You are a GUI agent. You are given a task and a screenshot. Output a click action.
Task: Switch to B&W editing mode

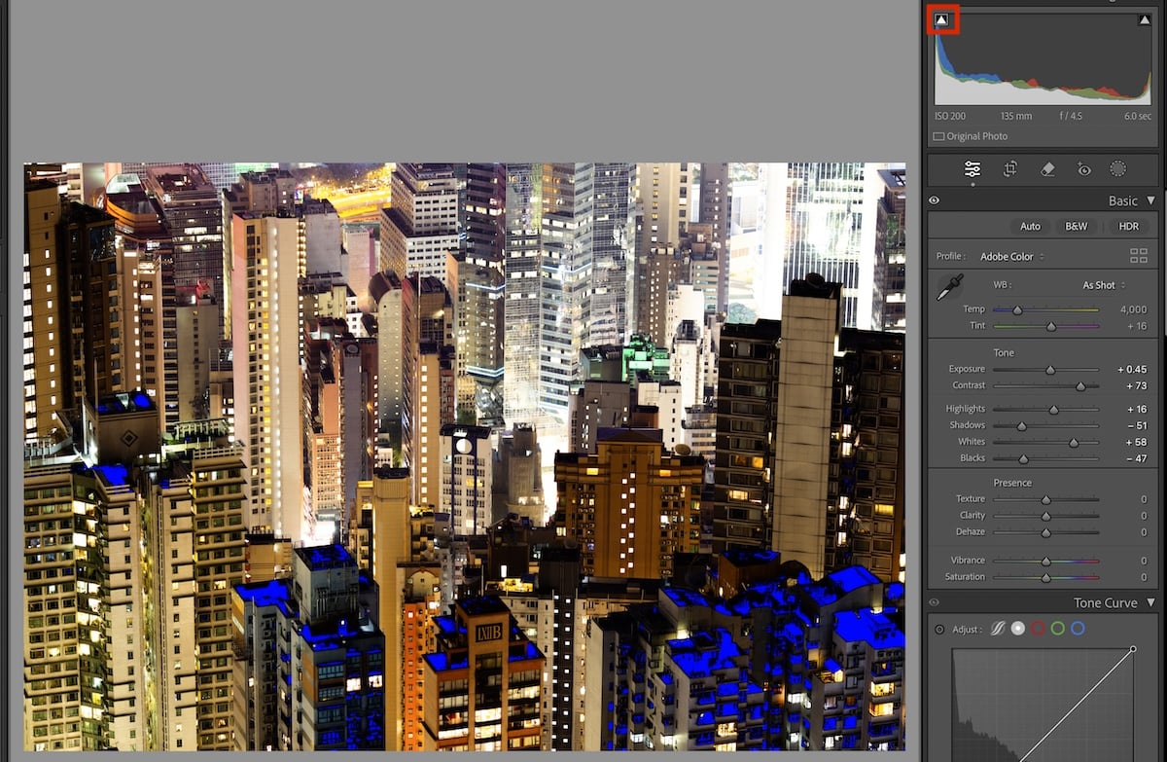[x=1075, y=226]
